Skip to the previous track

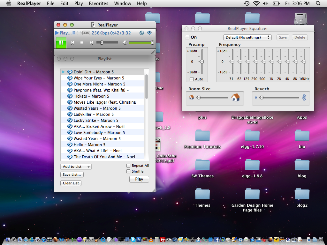coord(72,43)
